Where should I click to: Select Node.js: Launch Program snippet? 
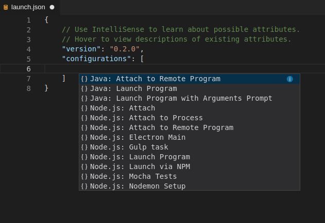140,157
